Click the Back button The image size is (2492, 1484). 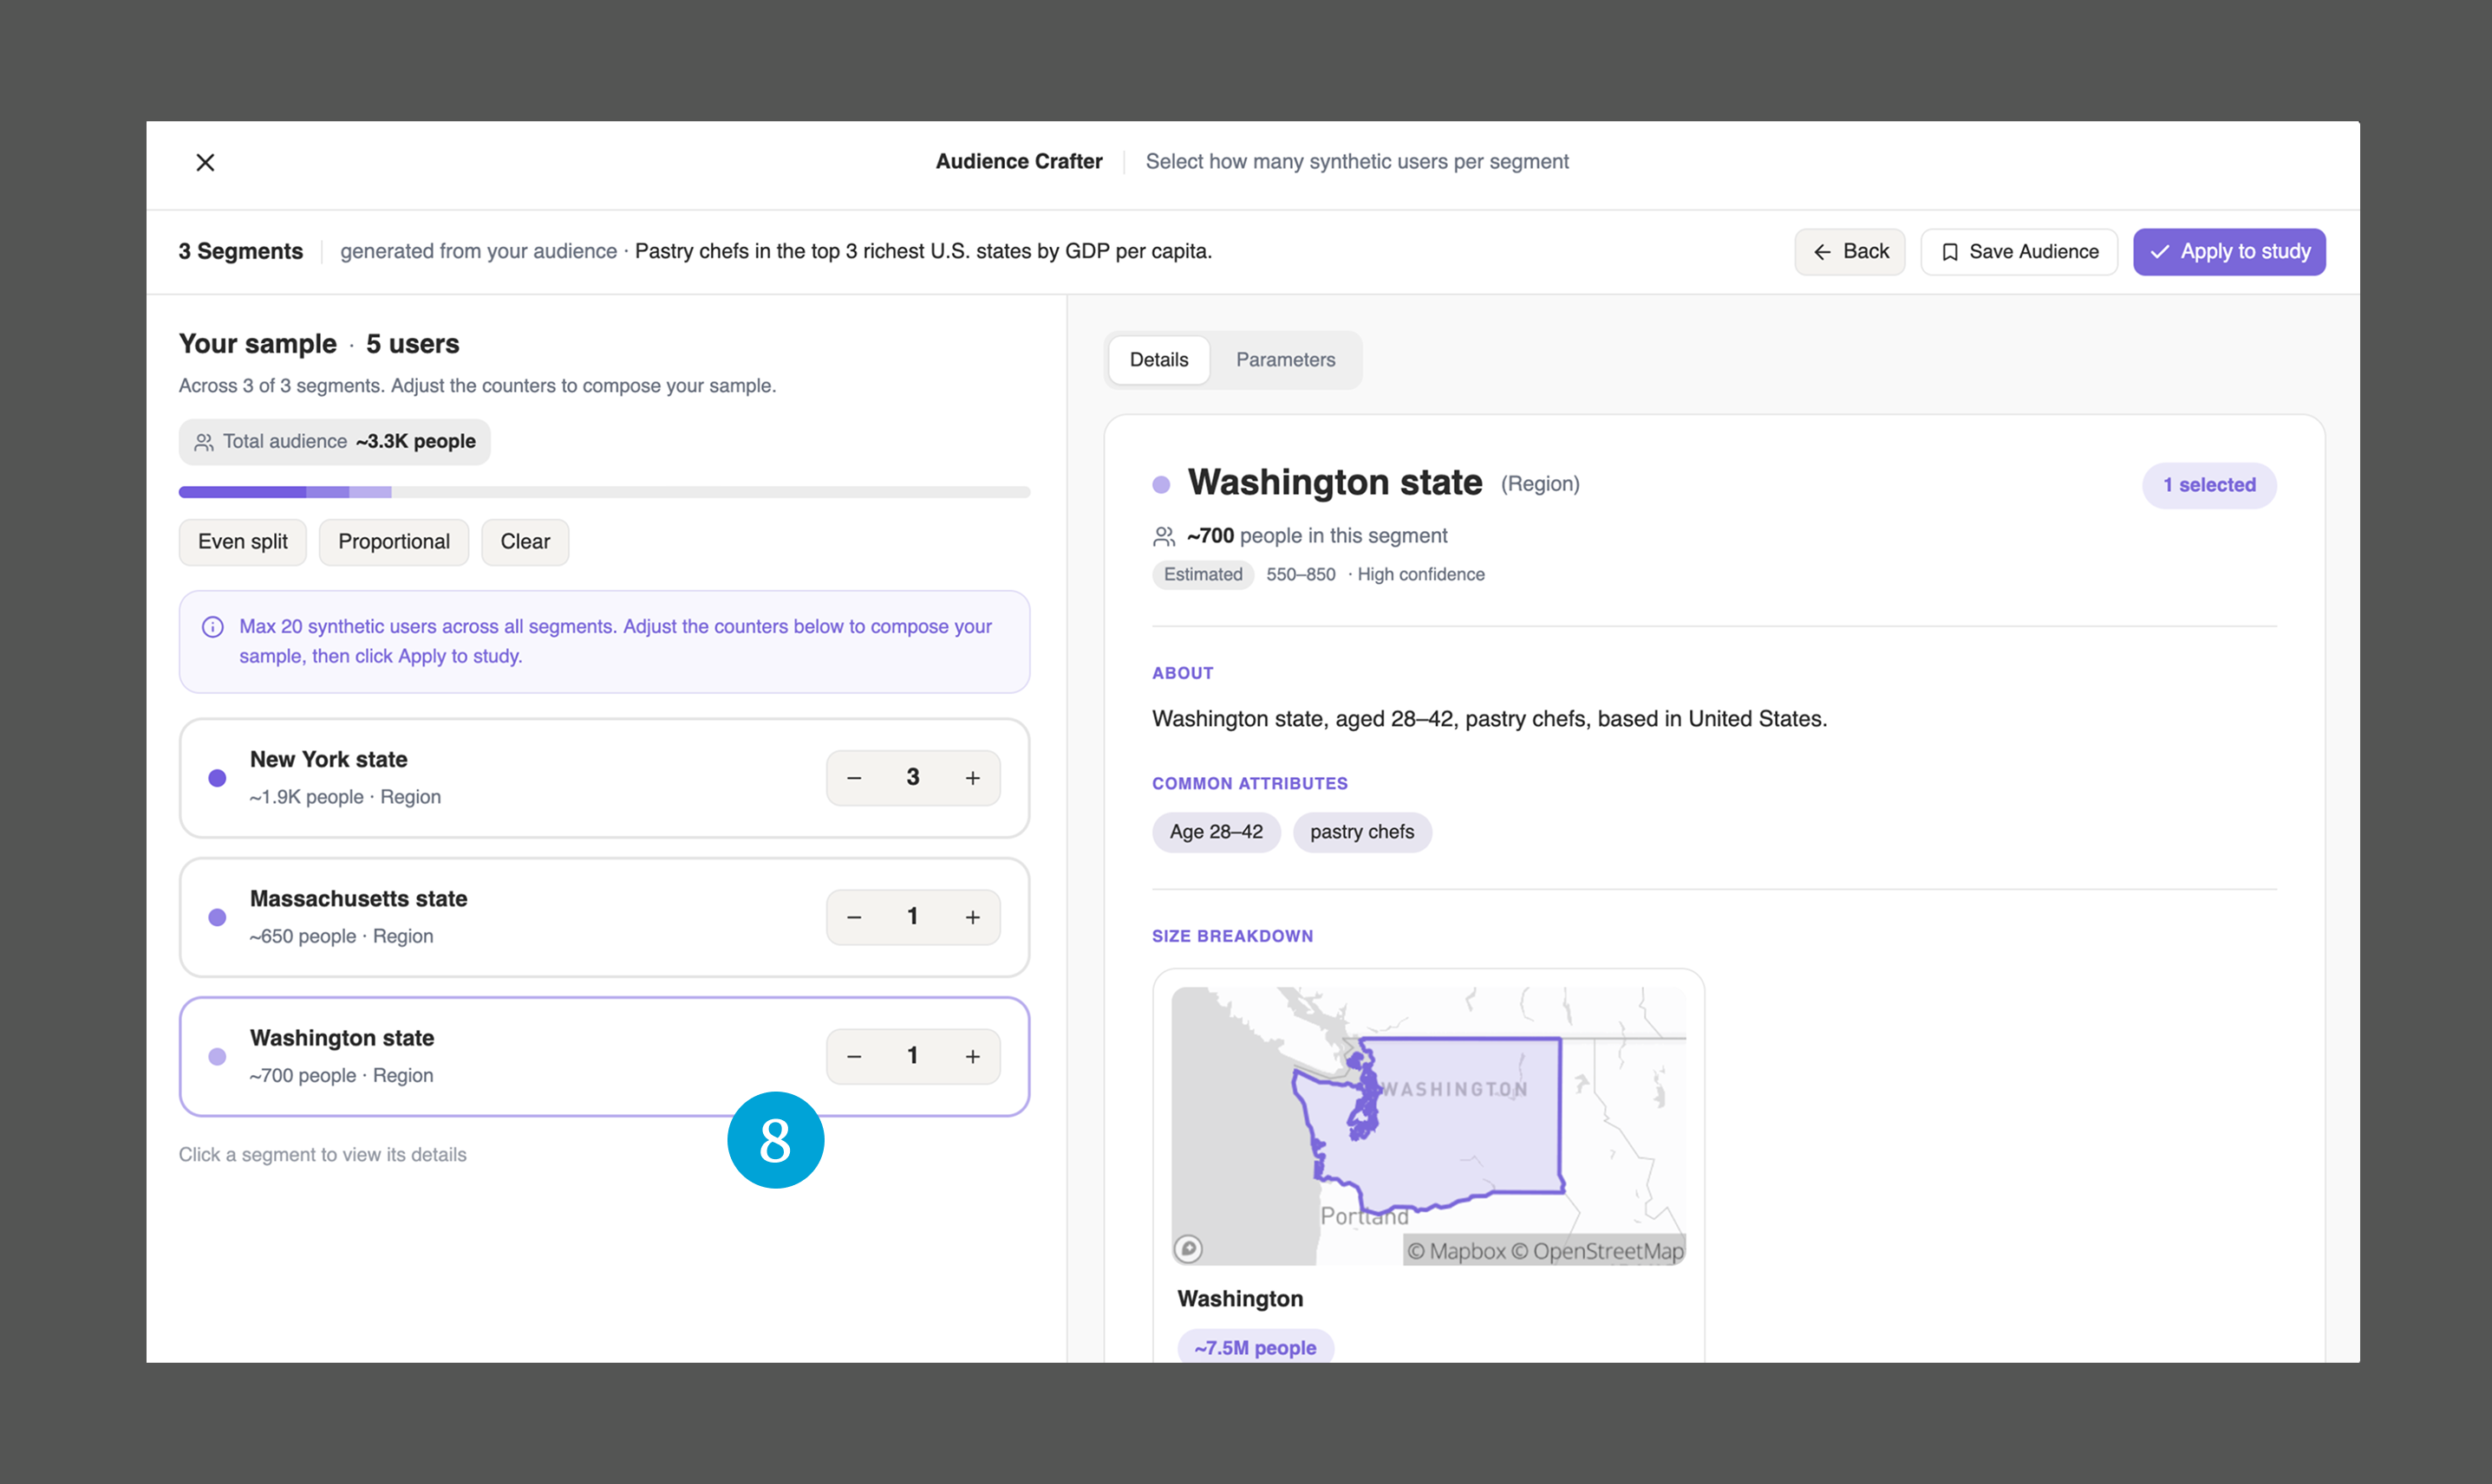coord(1849,252)
